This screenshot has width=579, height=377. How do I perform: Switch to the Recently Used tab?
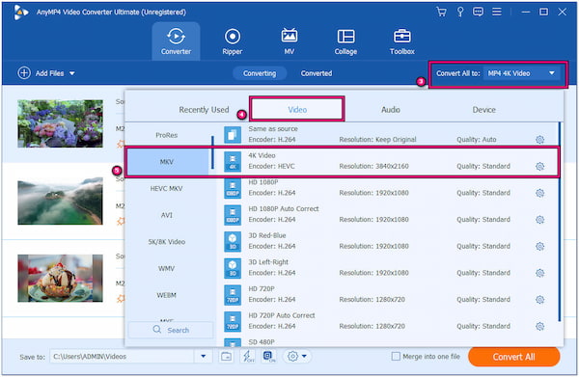[x=204, y=110]
